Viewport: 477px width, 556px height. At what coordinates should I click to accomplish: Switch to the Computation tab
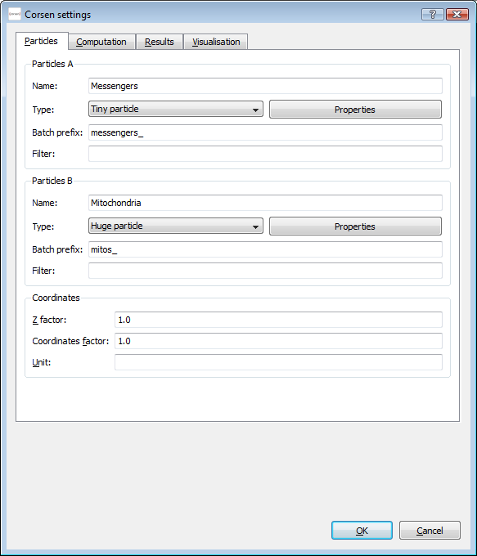click(101, 42)
